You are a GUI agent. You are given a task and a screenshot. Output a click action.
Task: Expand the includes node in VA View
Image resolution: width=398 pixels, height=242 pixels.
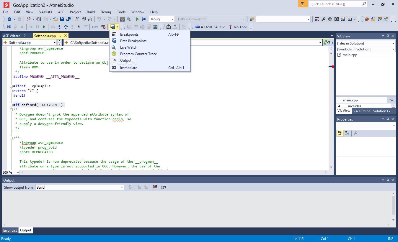click(x=339, y=106)
